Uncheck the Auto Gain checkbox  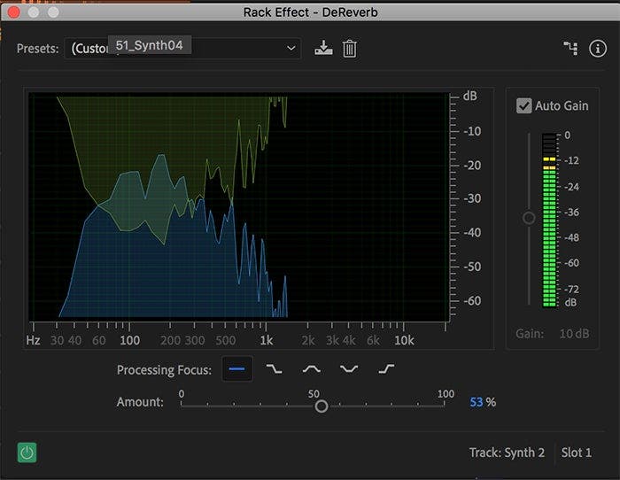524,105
